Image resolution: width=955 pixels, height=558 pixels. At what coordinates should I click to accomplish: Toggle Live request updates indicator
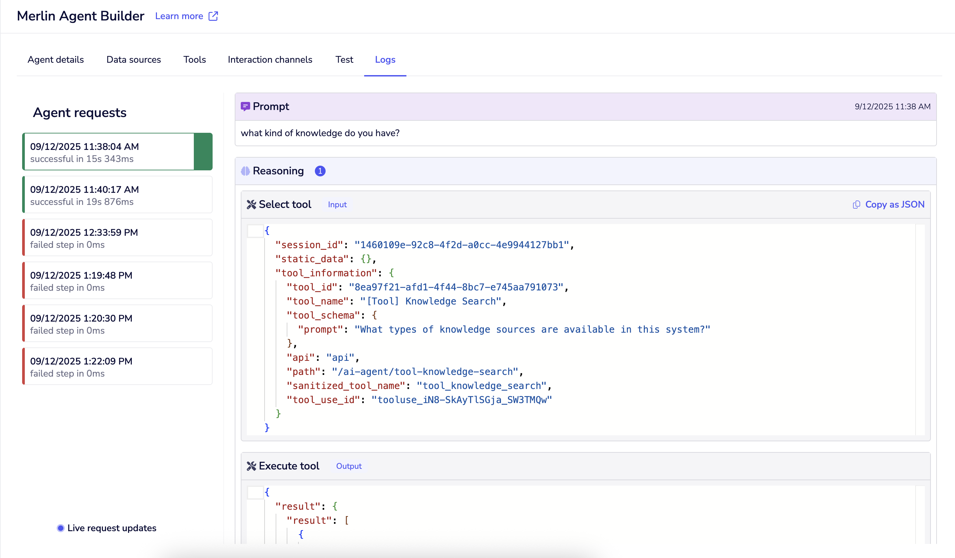coord(61,528)
